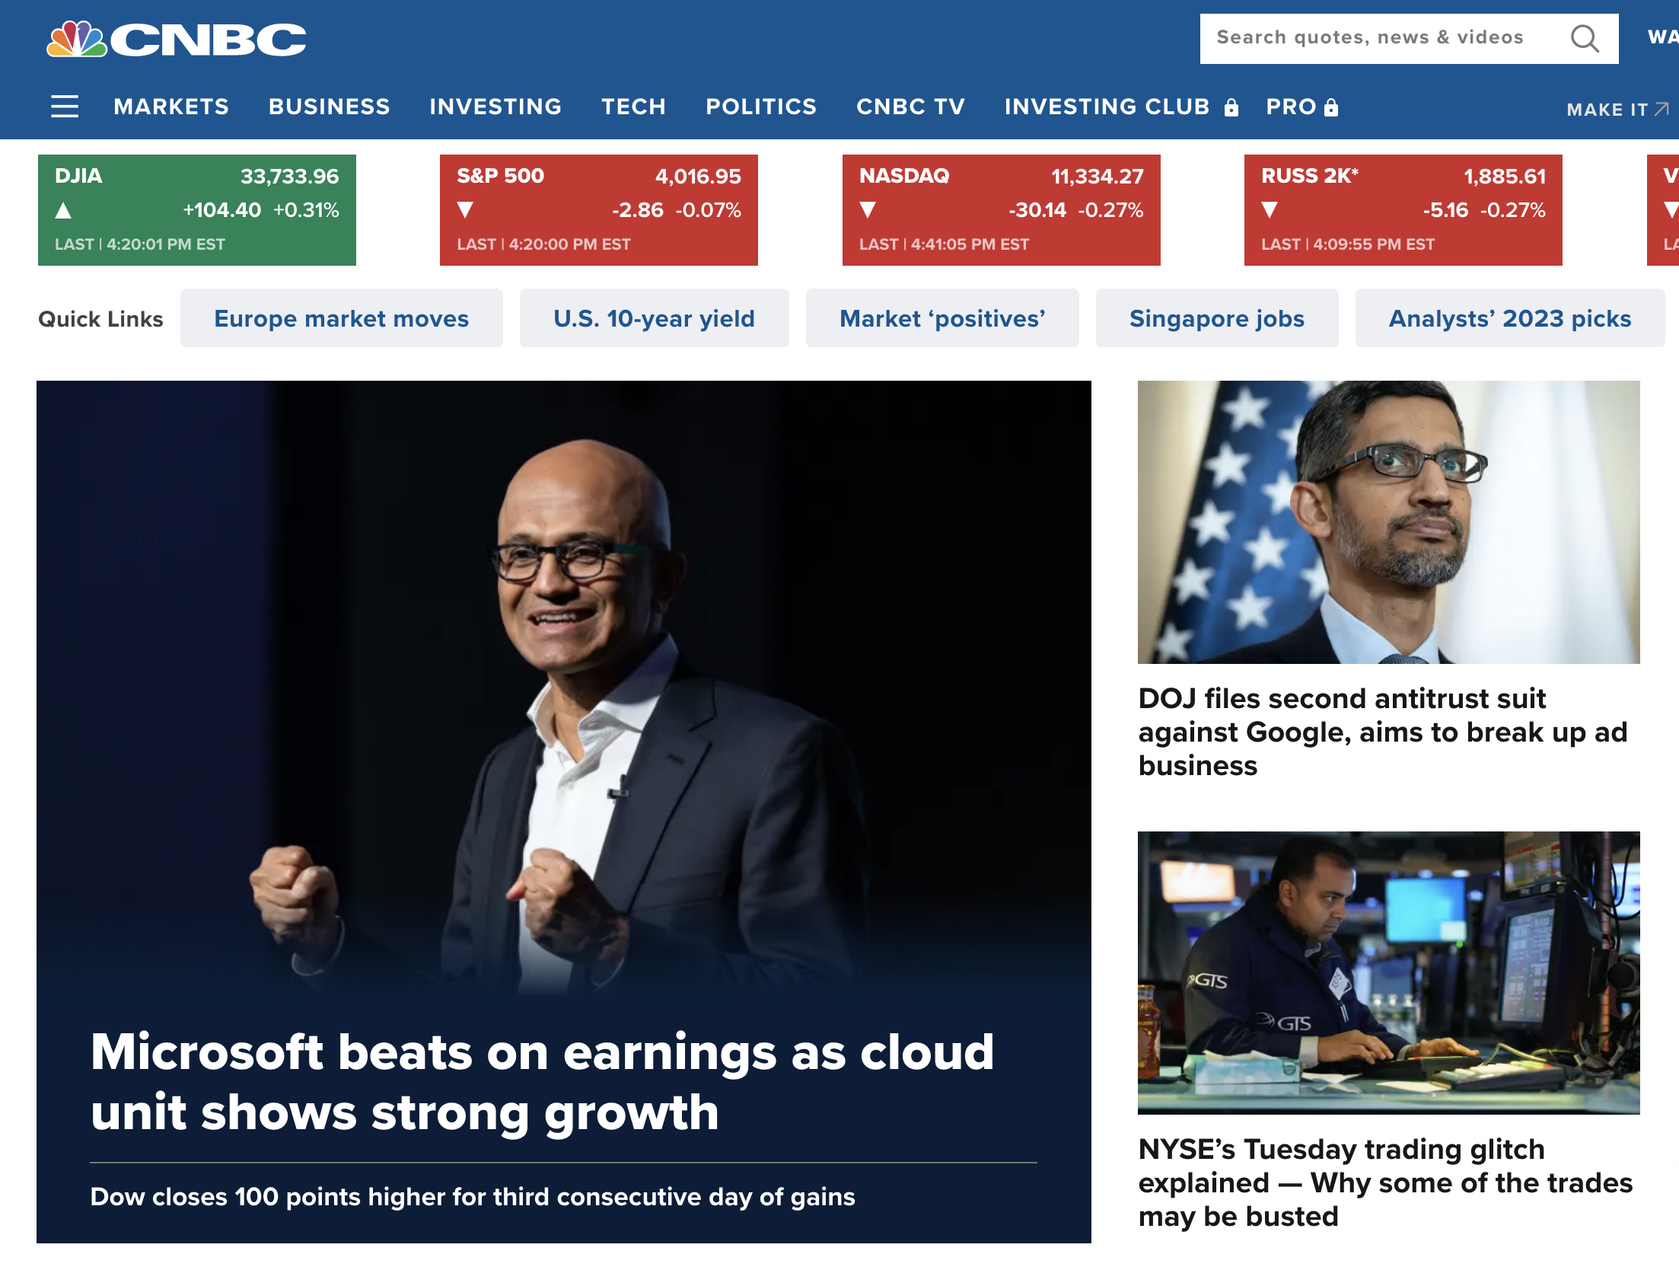This screenshot has height=1270, width=1679.
Task: Click NASDAQ change -30.14
Action: click(1037, 210)
